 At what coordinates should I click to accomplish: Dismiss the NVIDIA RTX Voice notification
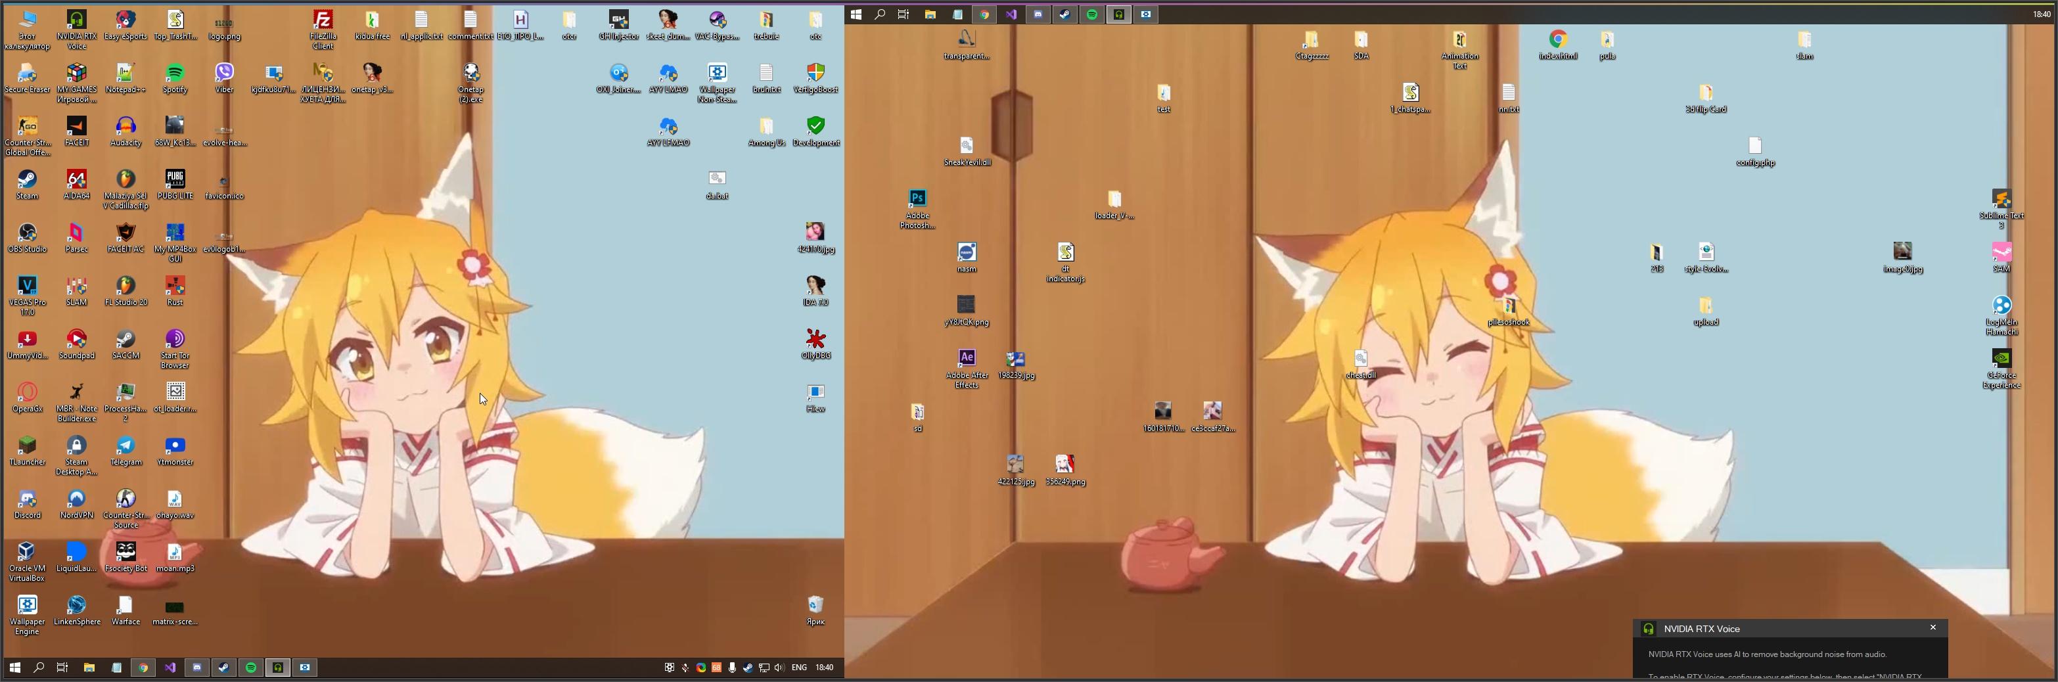pos(1933,627)
